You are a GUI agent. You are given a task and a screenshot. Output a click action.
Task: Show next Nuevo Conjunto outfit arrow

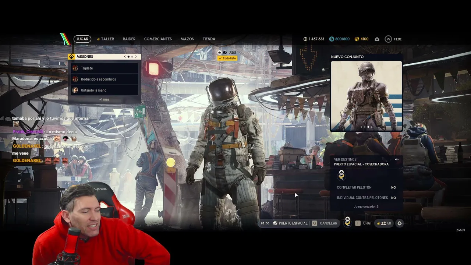tap(372, 127)
